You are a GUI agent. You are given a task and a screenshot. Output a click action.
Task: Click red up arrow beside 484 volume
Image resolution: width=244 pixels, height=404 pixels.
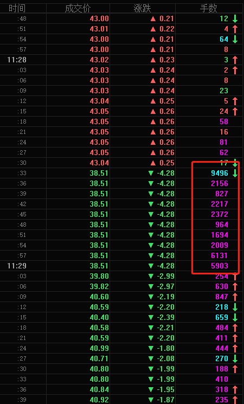pyautogui.click(x=235, y=328)
